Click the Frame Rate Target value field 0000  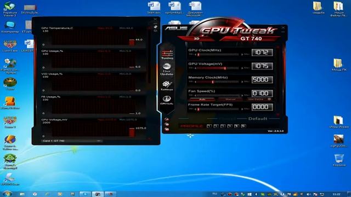262,107
